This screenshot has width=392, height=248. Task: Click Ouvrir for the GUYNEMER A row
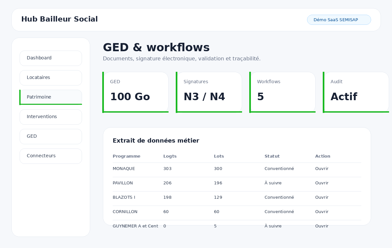pyautogui.click(x=322, y=226)
